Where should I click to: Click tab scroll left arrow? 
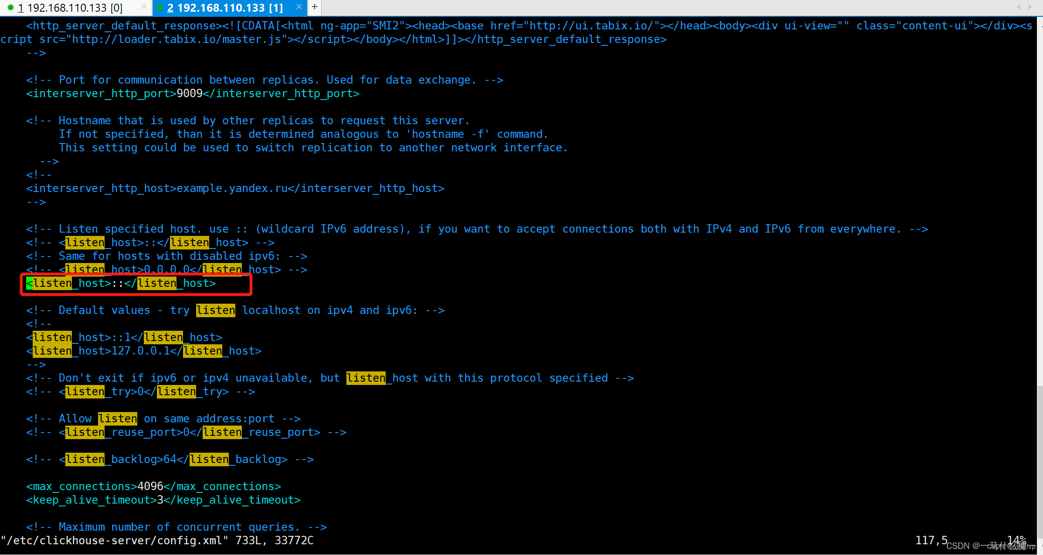tap(1019, 7)
